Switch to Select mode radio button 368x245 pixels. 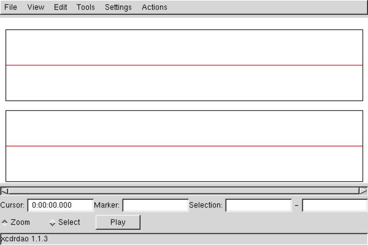coord(53,222)
